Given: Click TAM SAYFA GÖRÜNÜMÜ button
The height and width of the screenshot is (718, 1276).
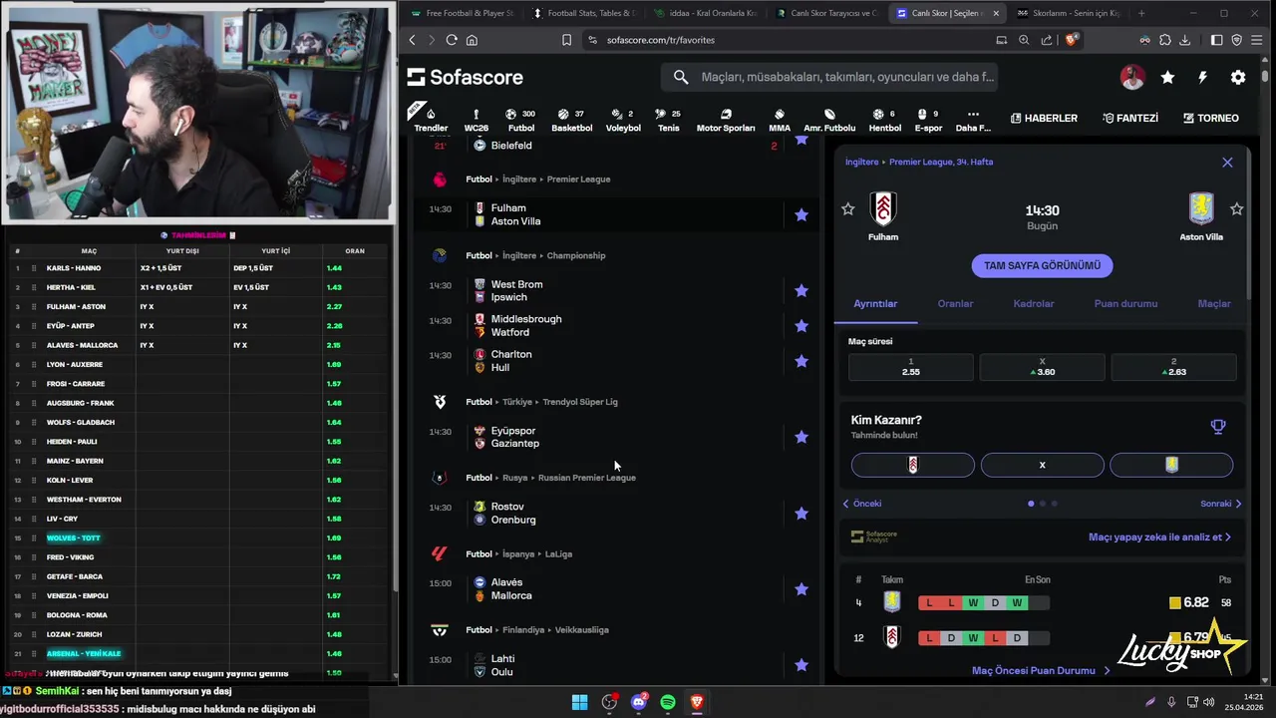Looking at the screenshot, I should (x=1042, y=265).
